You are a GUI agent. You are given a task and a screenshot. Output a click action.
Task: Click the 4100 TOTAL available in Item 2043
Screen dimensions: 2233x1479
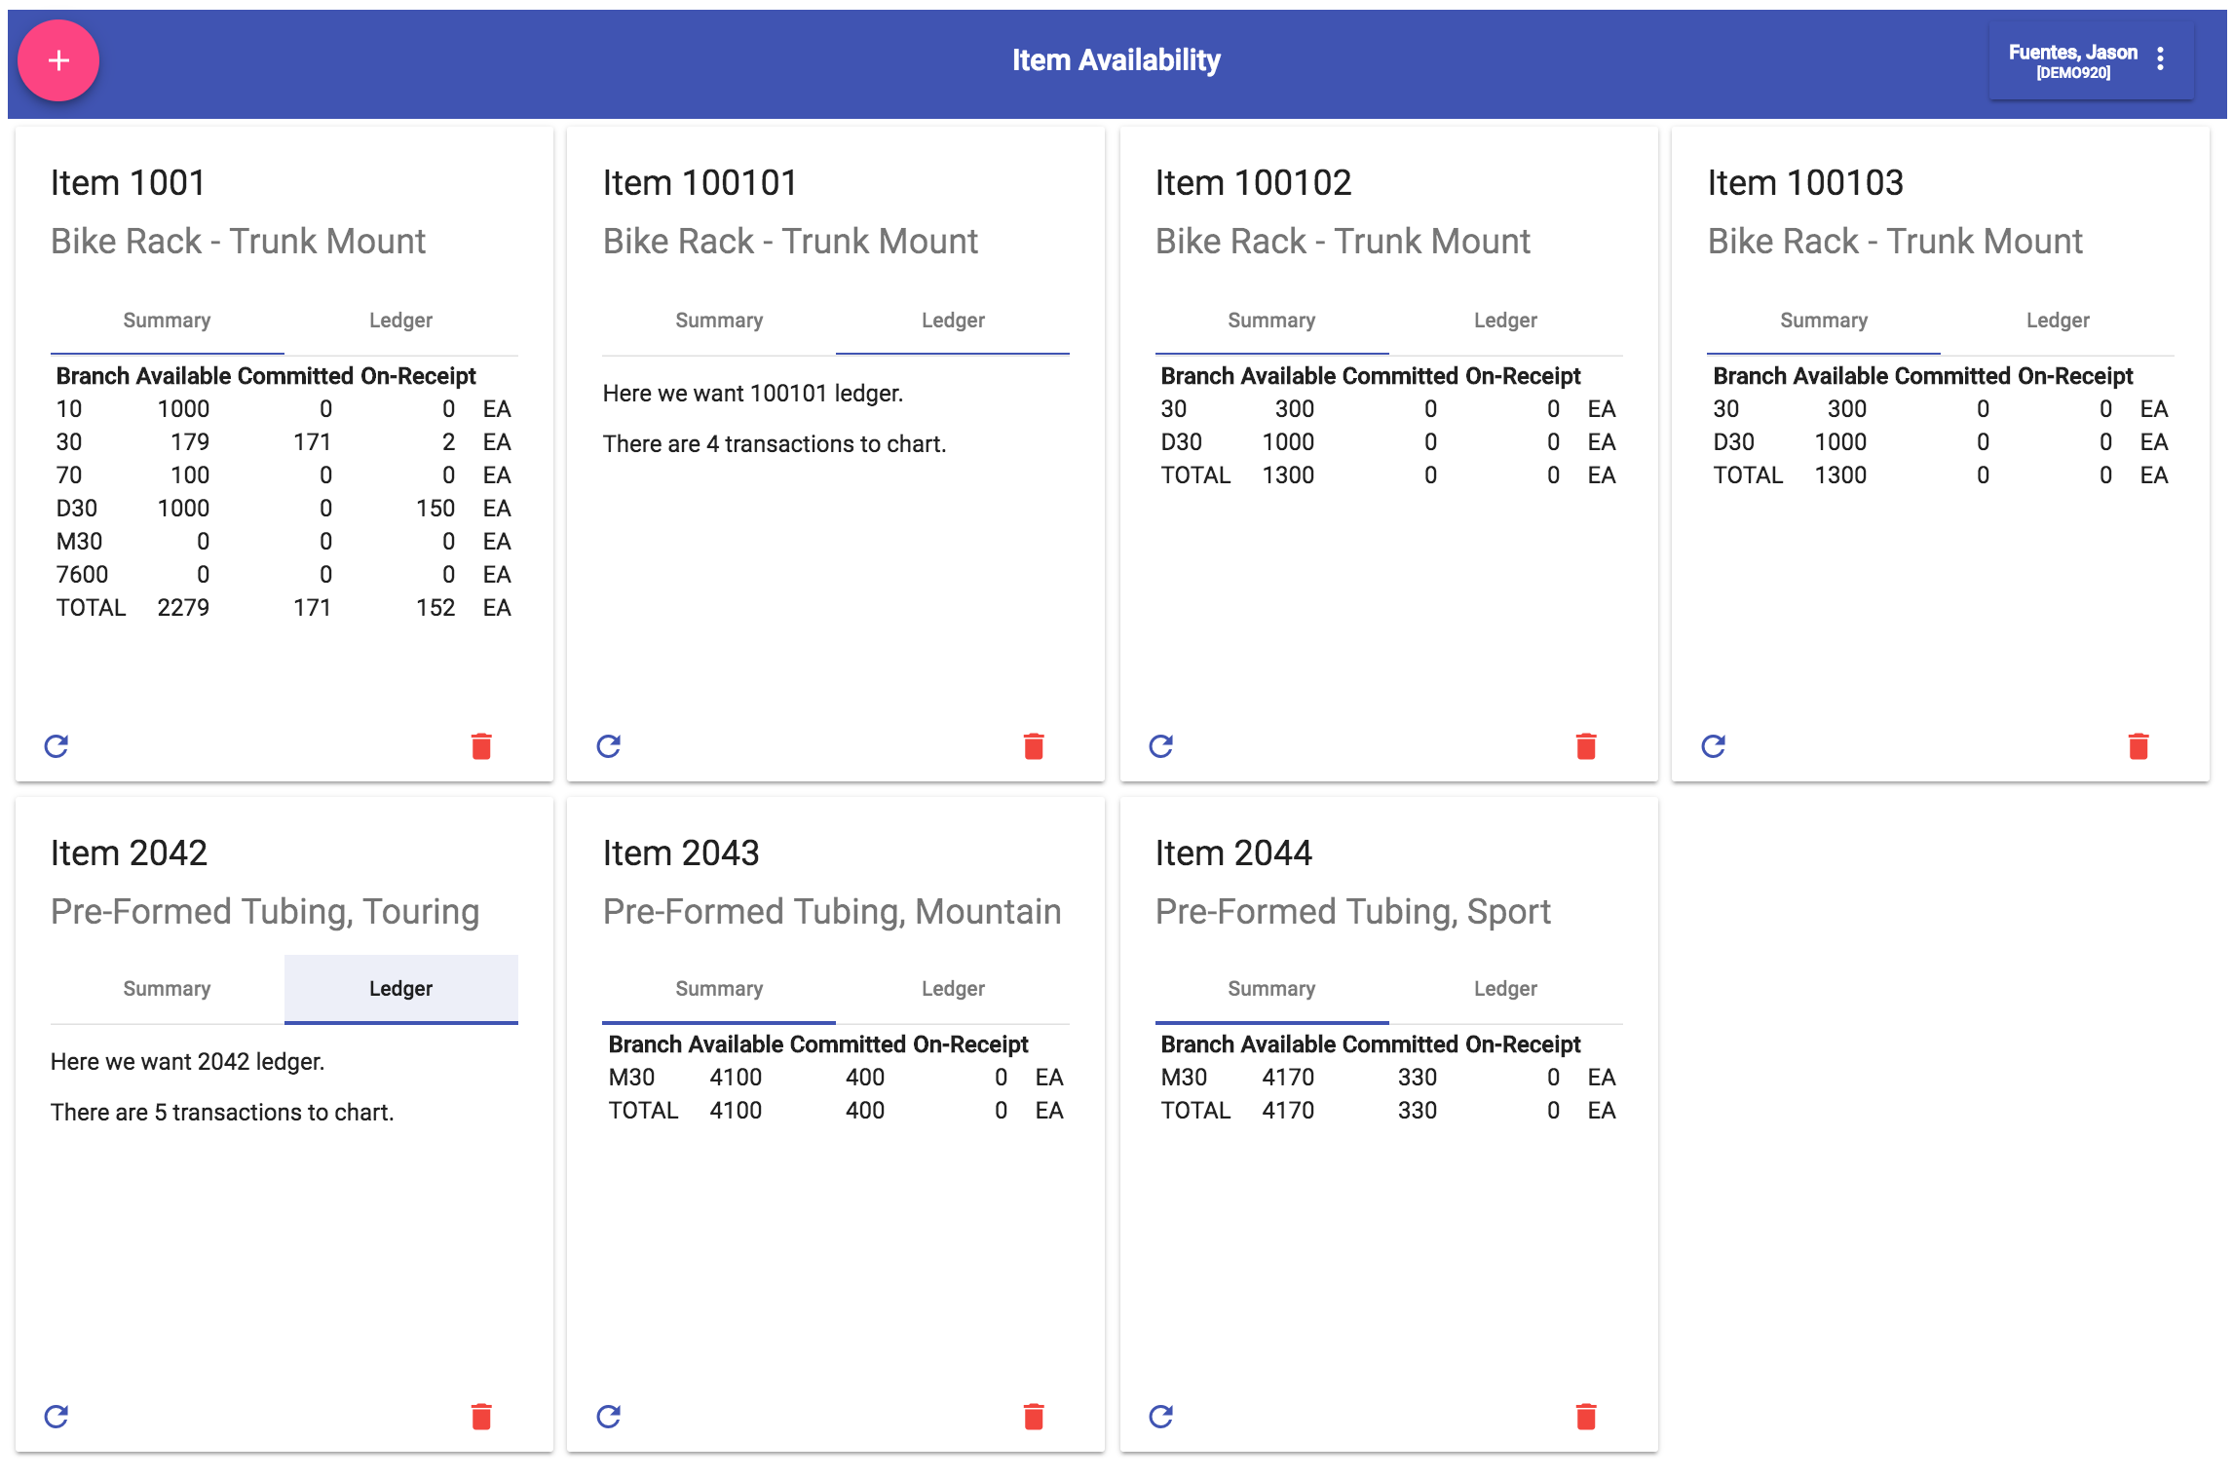point(736,1111)
